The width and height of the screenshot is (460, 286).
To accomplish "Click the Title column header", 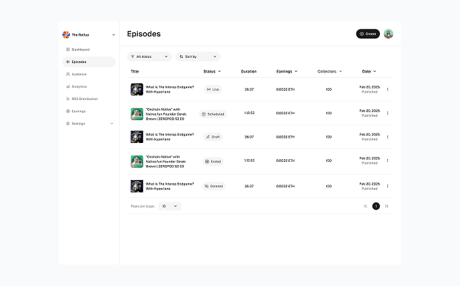I will click(x=135, y=71).
